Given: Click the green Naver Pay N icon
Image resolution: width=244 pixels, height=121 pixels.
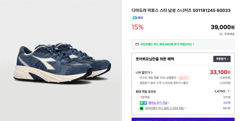Looking at the screenshot, I should click(141, 108).
